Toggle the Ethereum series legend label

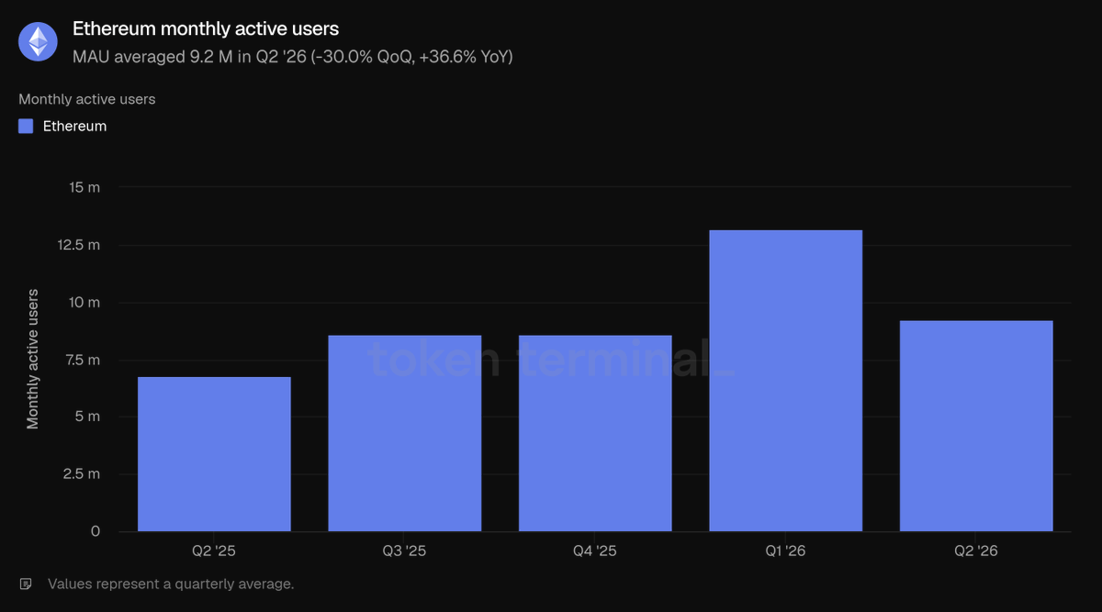pyautogui.click(x=74, y=127)
